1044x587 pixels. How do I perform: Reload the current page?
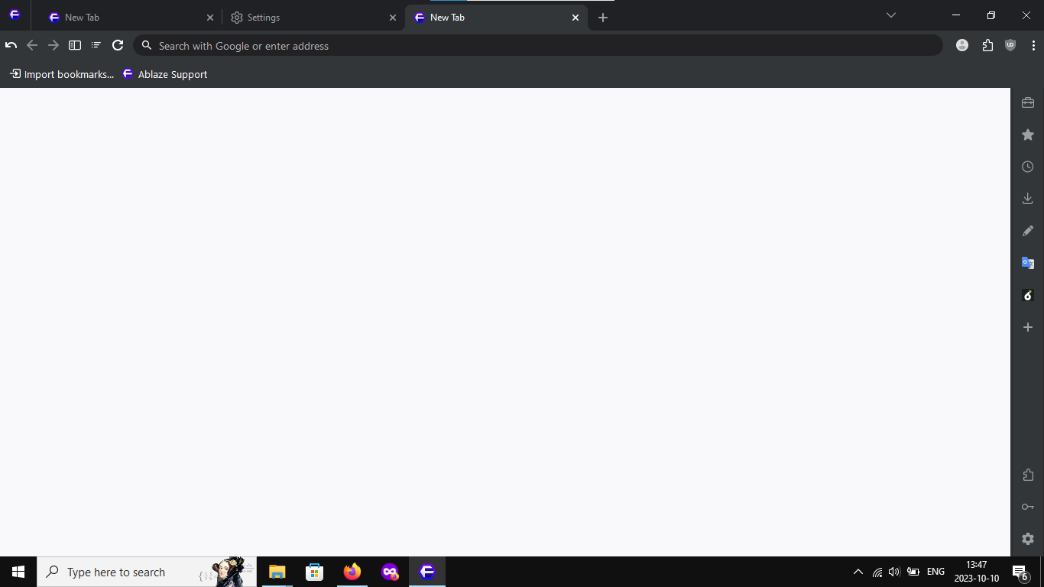pos(118,45)
